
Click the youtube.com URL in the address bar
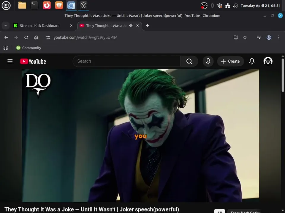[85, 37]
